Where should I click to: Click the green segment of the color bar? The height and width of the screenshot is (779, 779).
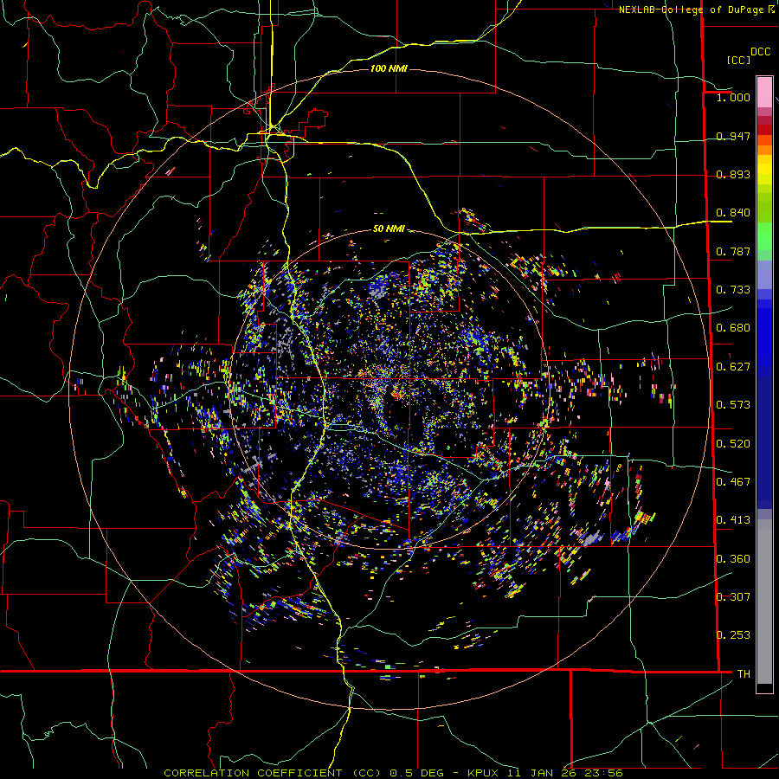click(764, 236)
